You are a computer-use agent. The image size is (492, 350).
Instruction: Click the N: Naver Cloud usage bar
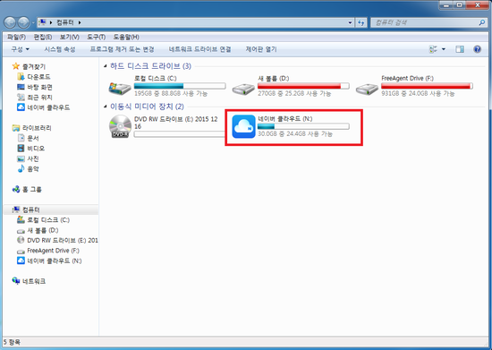[303, 126]
